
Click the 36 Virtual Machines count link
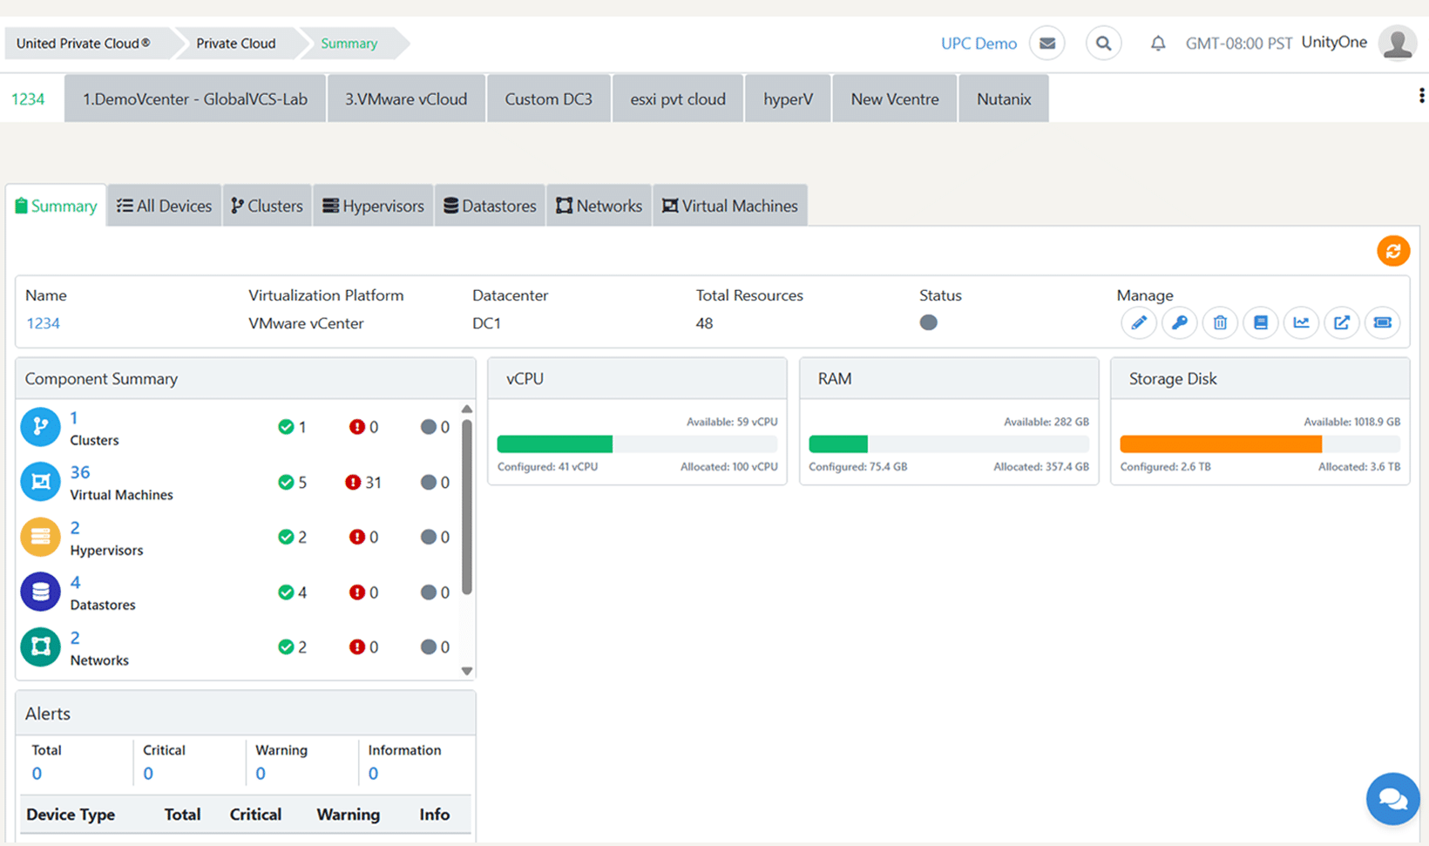(80, 472)
